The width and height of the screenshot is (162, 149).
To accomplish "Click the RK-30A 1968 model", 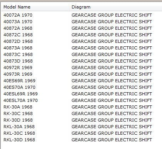I will (18, 107).
